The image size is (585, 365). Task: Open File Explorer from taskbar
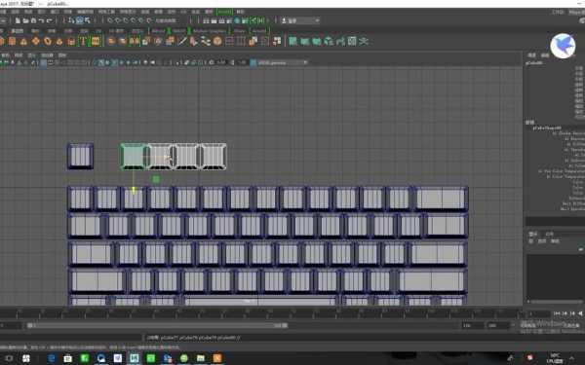click(x=201, y=358)
